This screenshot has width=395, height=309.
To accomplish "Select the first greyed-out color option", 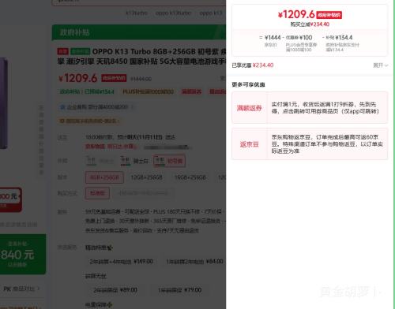I will (x=100, y=161).
